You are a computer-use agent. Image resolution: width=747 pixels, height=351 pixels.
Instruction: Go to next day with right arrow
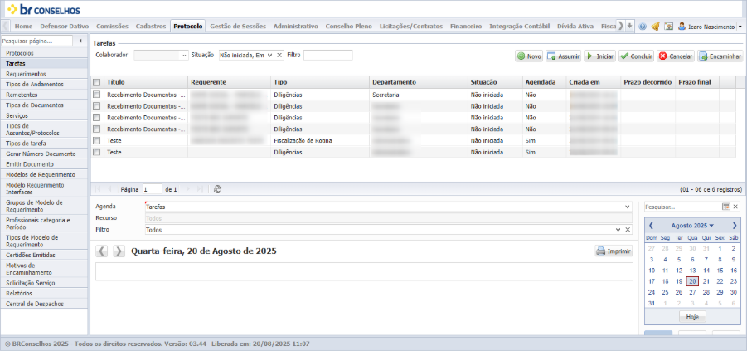coord(119,251)
